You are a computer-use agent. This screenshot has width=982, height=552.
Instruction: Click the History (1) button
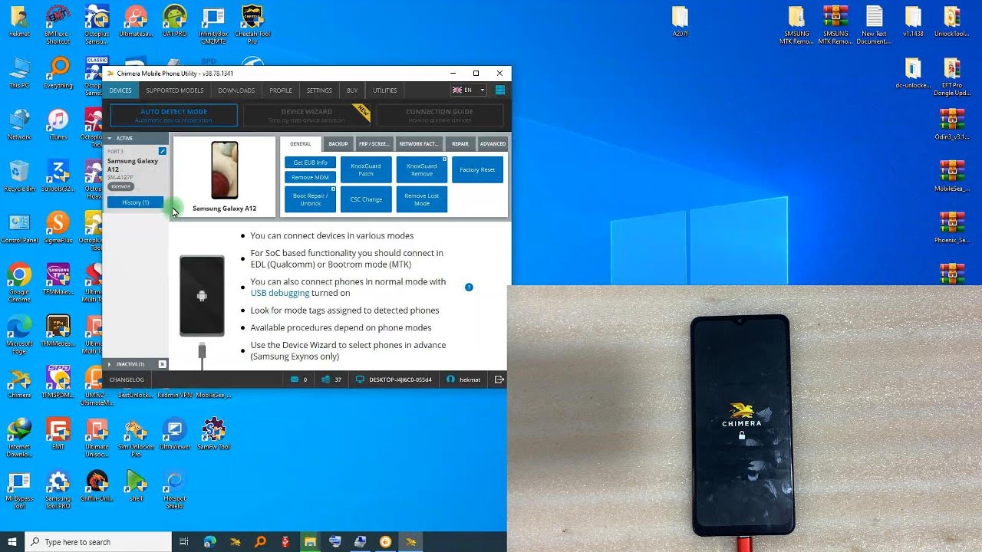click(x=135, y=202)
